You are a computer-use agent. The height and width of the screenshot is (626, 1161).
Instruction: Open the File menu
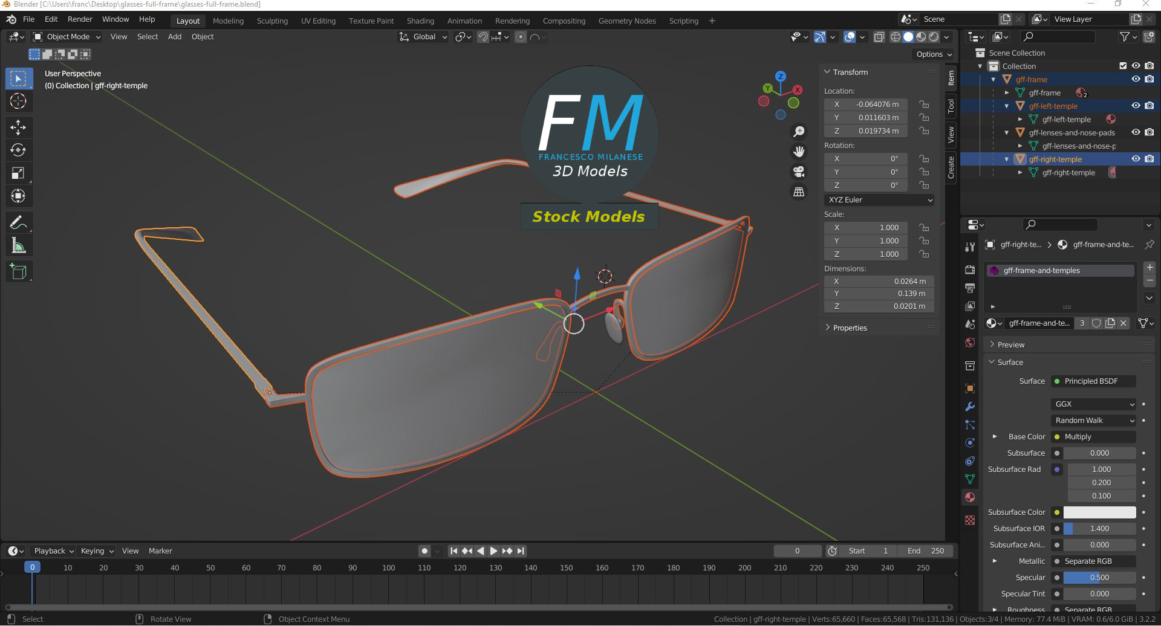click(x=28, y=19)
